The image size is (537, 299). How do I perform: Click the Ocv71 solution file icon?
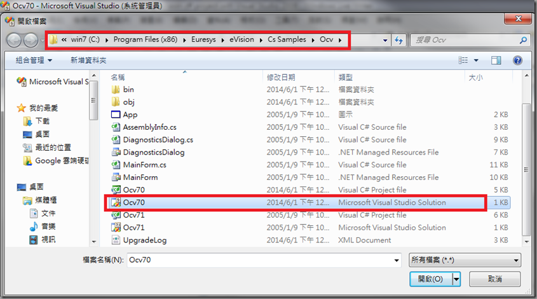(x=116, y=227)
